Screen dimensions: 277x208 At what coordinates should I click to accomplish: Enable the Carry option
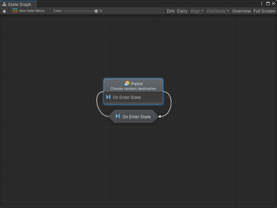tap(182, 11)
